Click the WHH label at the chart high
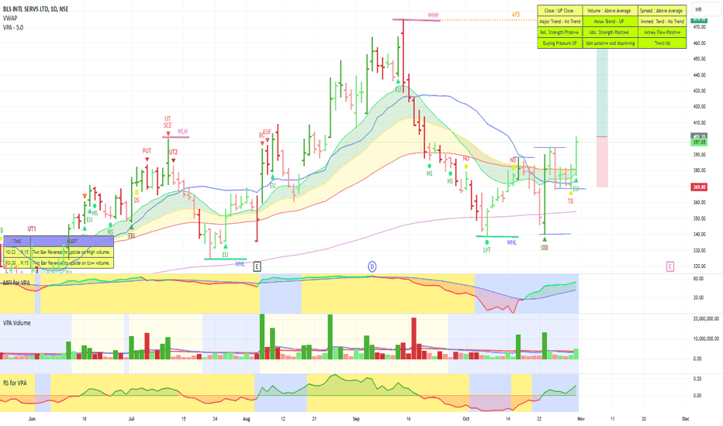 433,15
